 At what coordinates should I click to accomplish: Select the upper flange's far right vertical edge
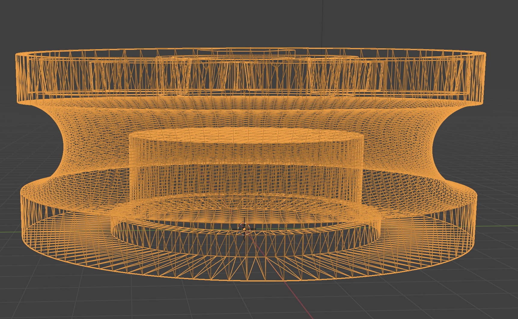[x=485, y=79]
